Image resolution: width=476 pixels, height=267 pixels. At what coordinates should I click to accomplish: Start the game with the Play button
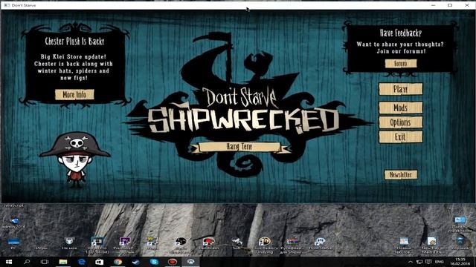pos(400,89)
